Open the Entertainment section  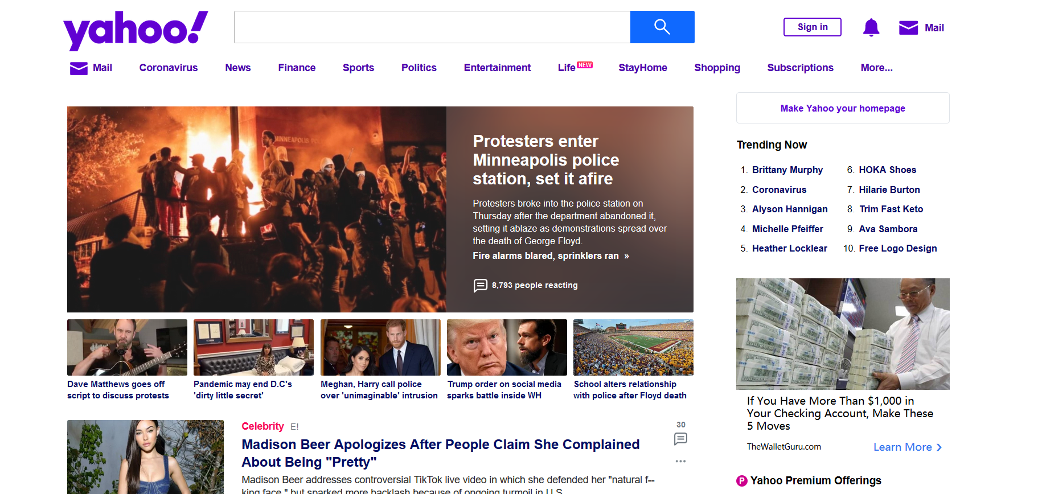(497, 68)
